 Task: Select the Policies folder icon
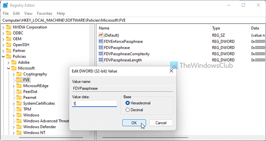pyautogui.click(x=8, y=56)
